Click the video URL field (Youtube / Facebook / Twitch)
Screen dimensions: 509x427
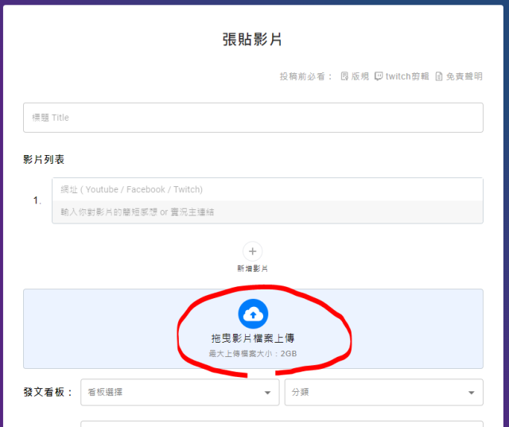click(x=266, y=189)
